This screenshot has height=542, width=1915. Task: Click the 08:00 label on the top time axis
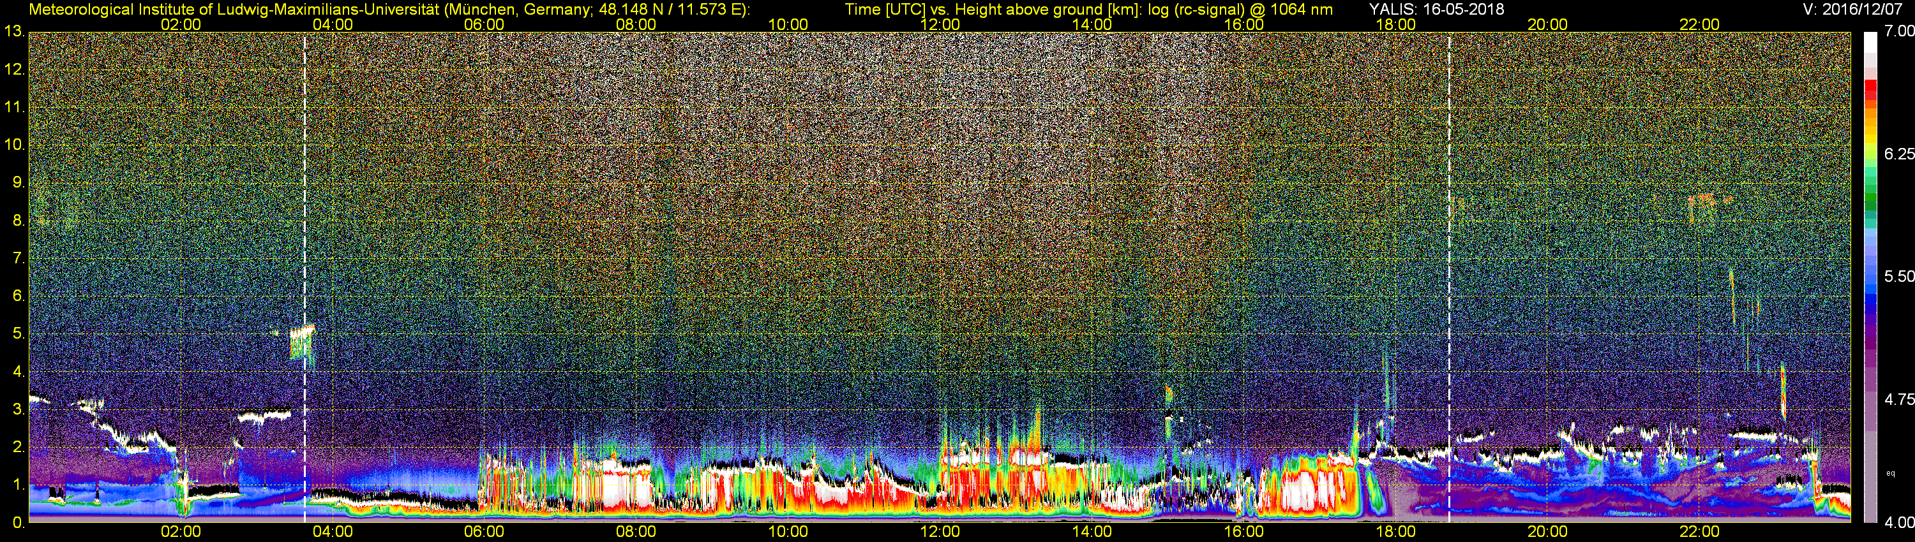636,24
